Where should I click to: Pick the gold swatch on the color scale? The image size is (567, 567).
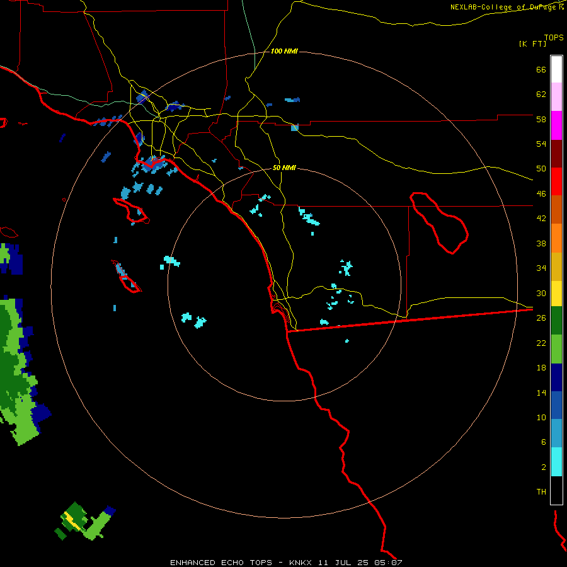click(556, 266)
